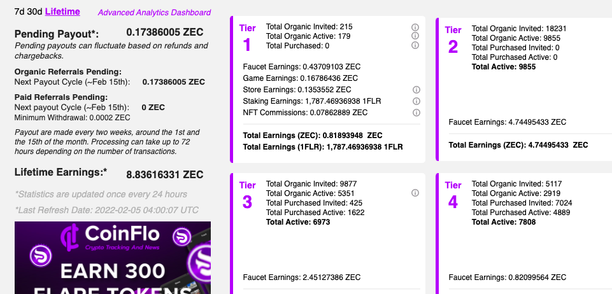Viewport: 612px width, 294px height.
Task: Select the Lifetime time range
Action: 62,11
